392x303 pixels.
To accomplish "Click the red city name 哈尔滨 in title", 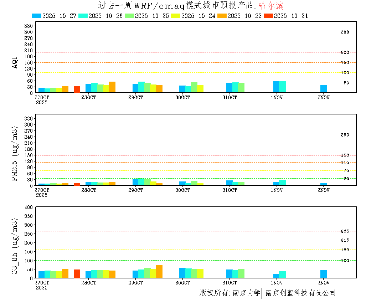I will pos(271,6).
